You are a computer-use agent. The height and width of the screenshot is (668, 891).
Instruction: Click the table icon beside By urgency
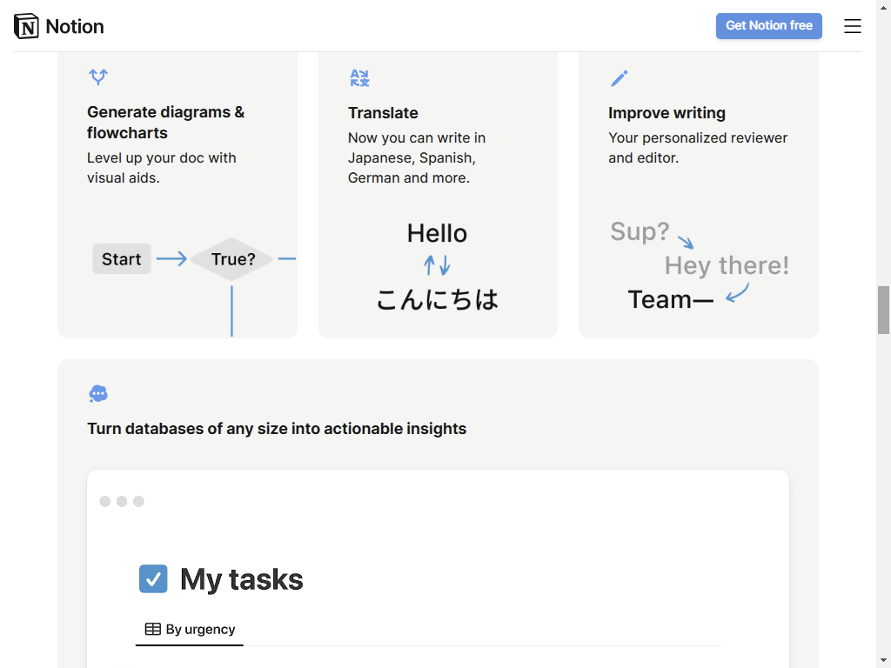153,629
